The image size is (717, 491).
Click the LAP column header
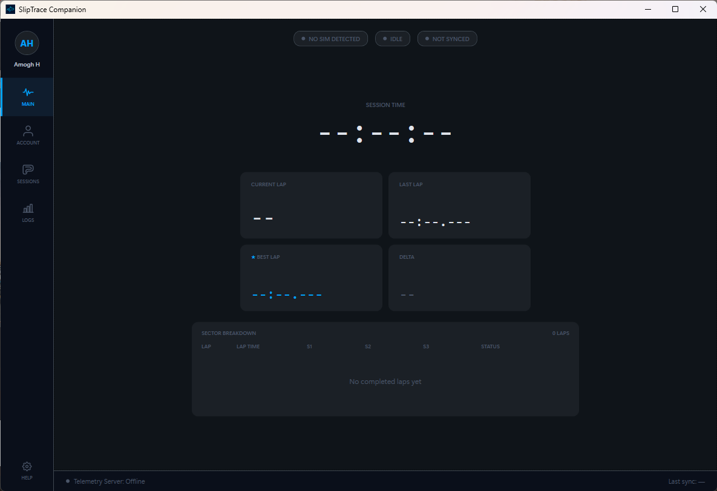(206, 346)
